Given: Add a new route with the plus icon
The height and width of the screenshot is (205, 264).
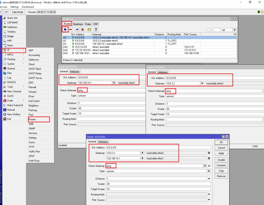Looking at the screenshot, I should click(x=65, y=29).
